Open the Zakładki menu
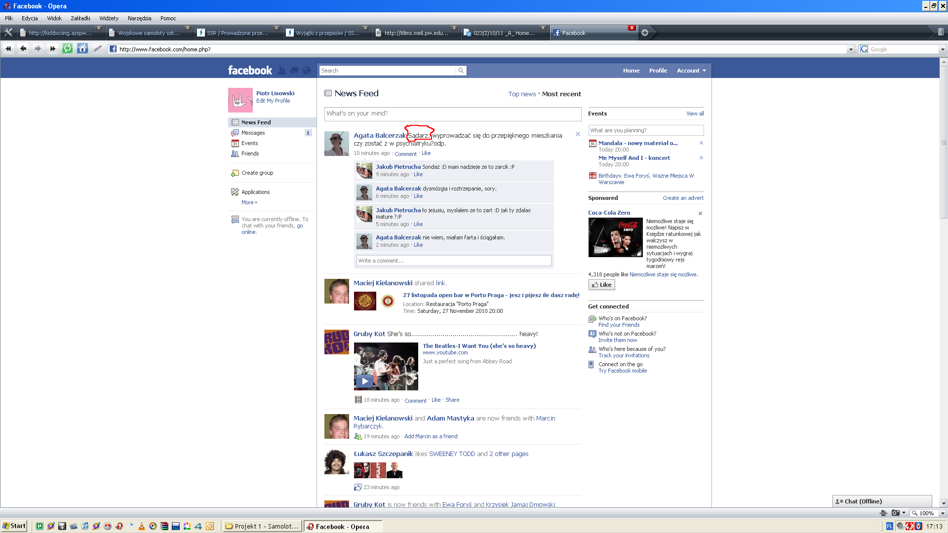948x533 pixels. click(x=80, y=18)
